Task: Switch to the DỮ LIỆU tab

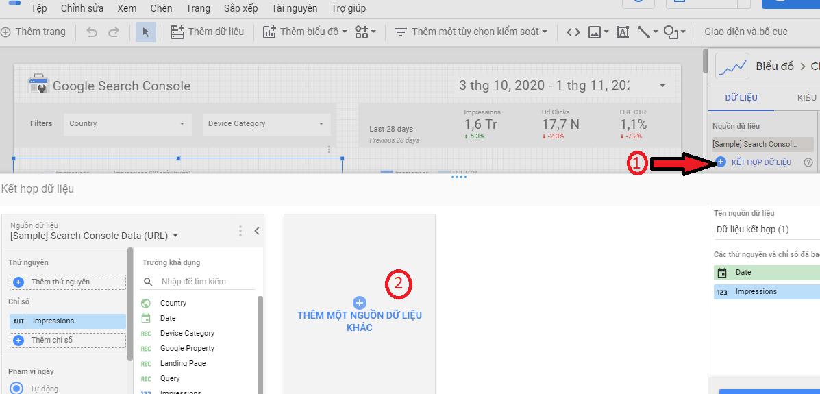Action: click(x=741, y=98)
